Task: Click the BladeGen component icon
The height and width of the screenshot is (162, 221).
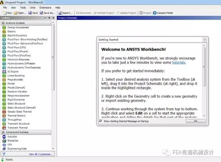Action: 4,141
